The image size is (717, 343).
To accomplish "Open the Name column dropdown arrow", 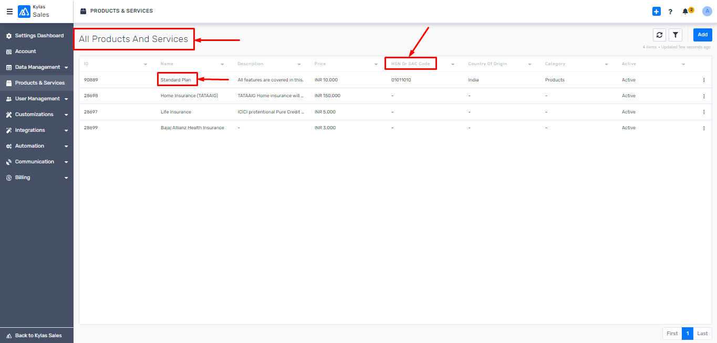I will coord(222,65).
